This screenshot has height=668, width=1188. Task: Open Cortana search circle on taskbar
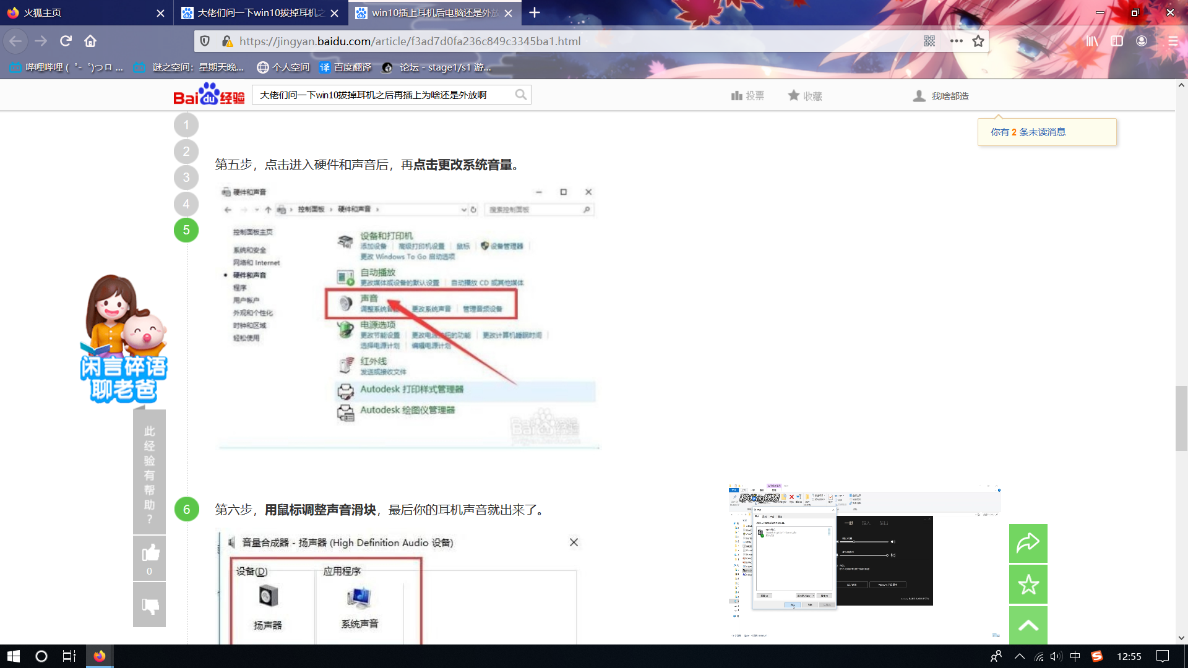[41, 656]
